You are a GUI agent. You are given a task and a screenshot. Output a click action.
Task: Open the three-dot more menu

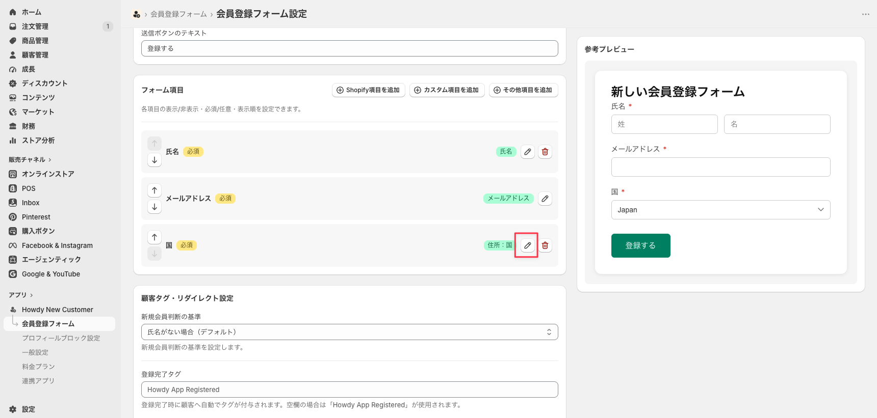[x=865, y=14]
